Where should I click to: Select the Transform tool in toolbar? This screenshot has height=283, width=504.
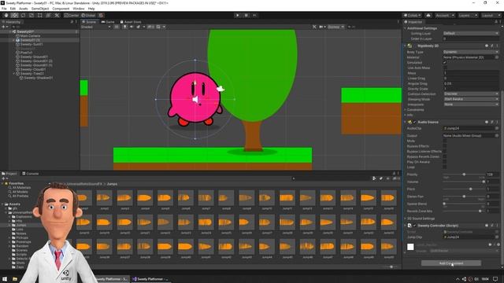coord(48,15)
